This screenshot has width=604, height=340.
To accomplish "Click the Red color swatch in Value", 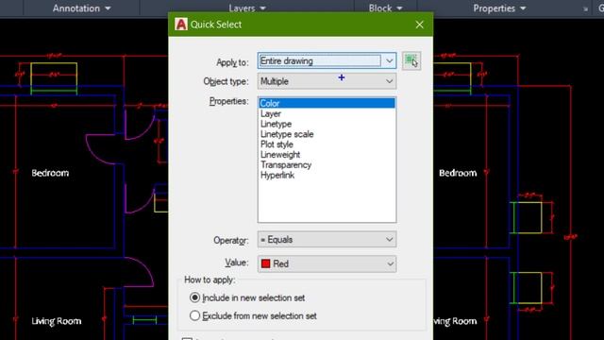I will [265, 263].
